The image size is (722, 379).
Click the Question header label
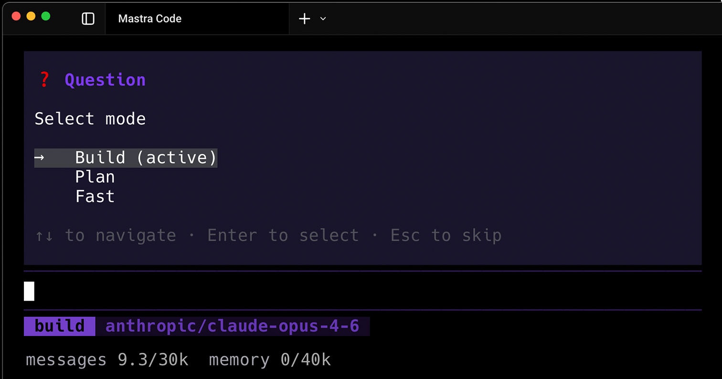105,79
